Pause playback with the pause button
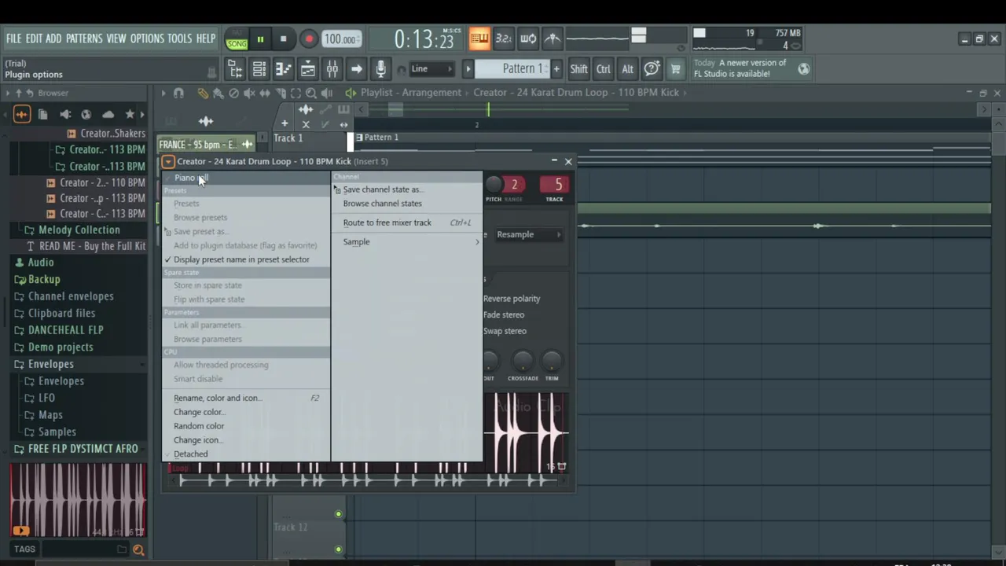 (260, 39)
